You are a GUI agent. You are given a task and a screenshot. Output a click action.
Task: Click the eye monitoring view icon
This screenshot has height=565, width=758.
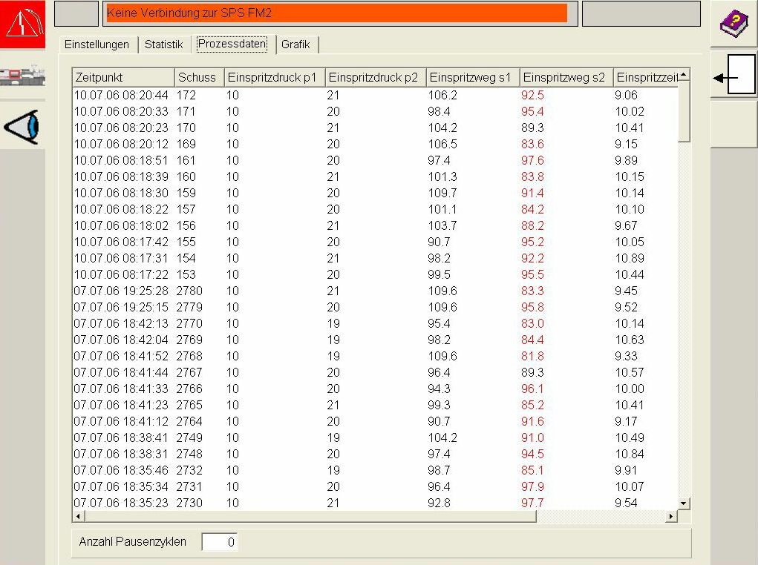pos(22,127)
